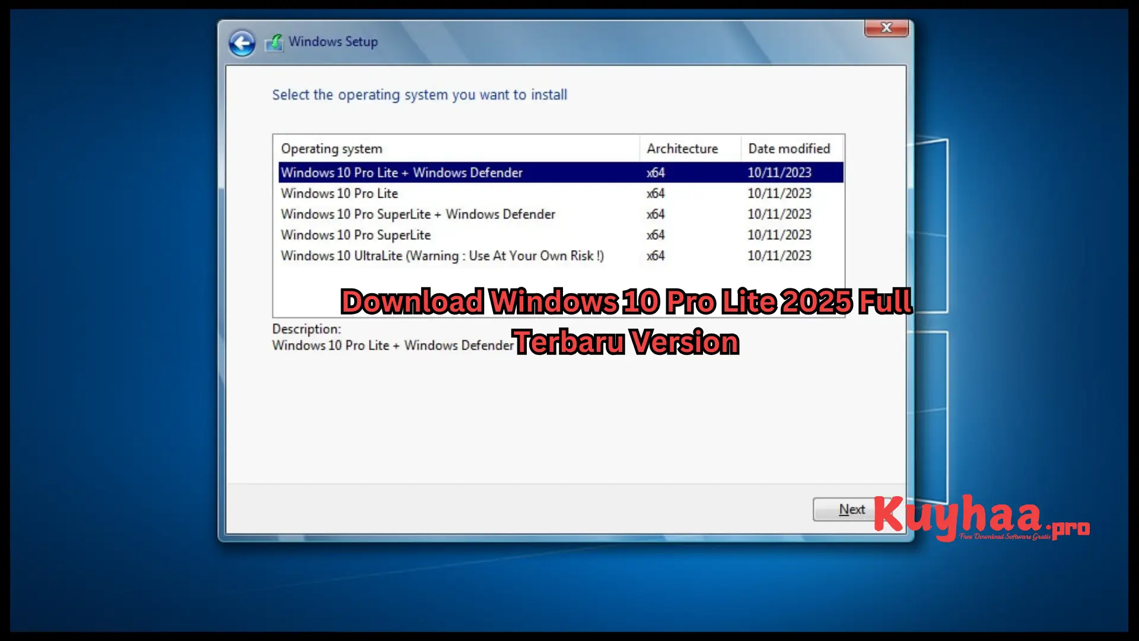The height and width of the screenshot is (641, 1139).
Task: Click the x64 cell in the Pro SuperLite row
Action: pos(656,235)
